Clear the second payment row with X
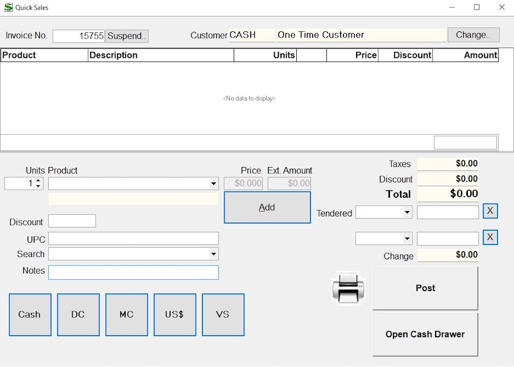The width and height of the screenshot is (514, 367). [x=490, y=237]
